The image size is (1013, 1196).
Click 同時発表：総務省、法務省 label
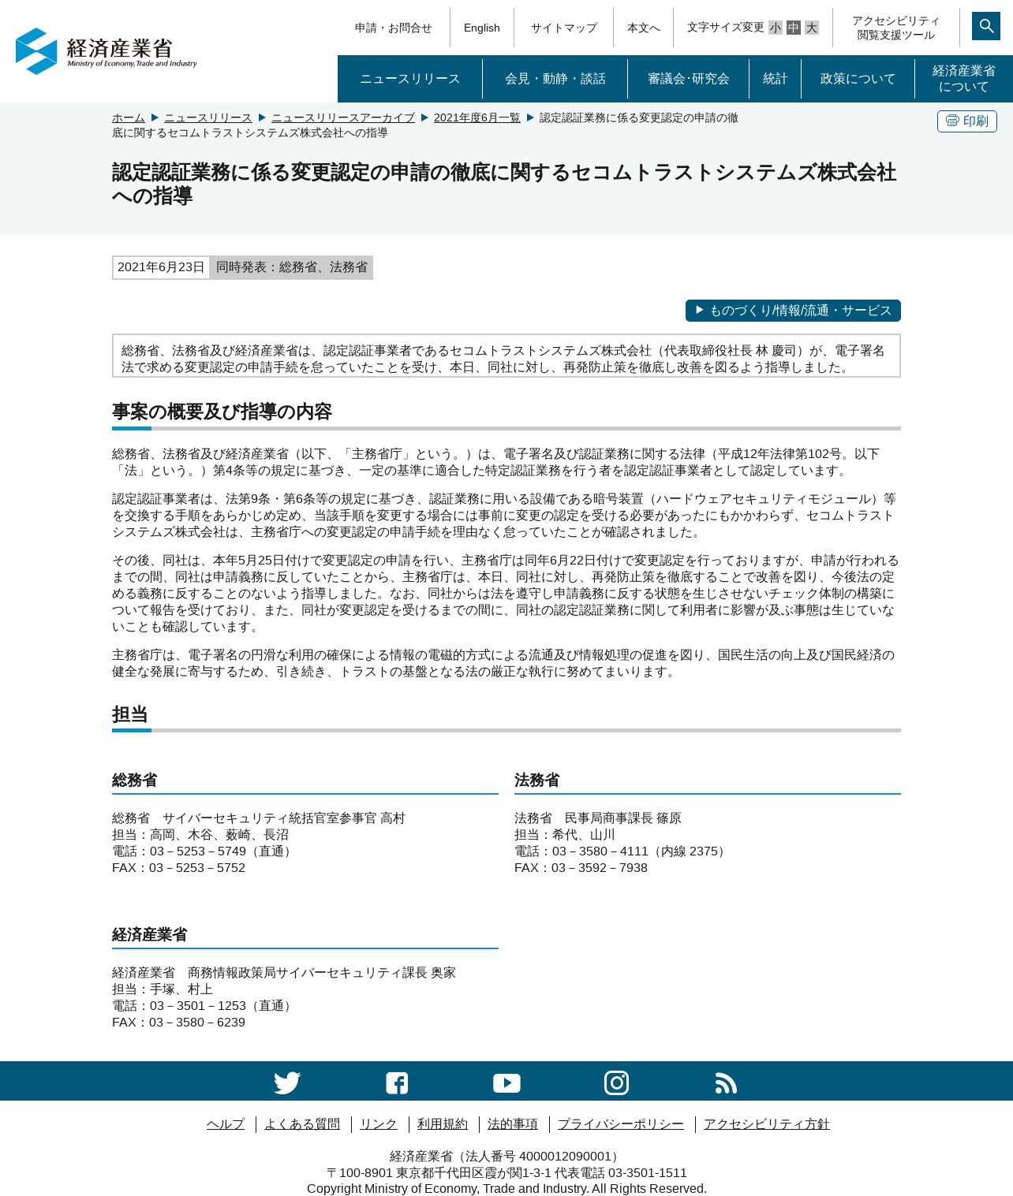292,267
